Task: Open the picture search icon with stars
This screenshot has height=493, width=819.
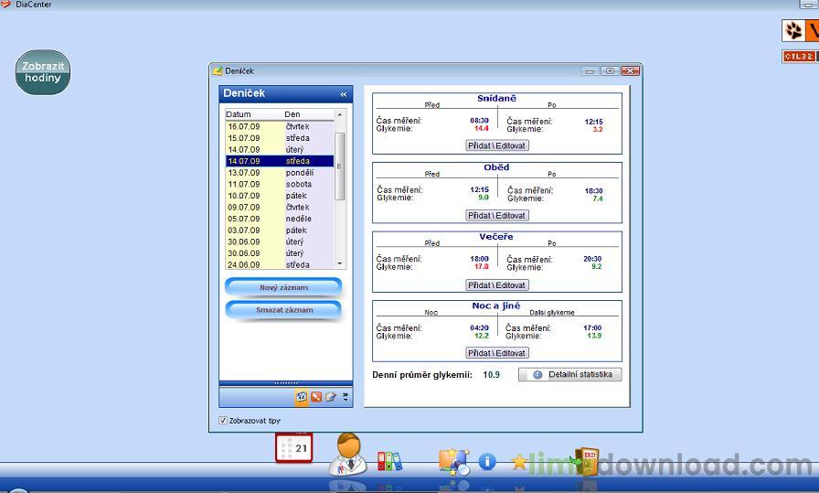Action: point(453,460)
